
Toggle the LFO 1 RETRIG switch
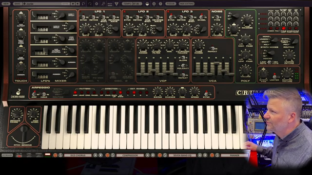coord(93,17)
